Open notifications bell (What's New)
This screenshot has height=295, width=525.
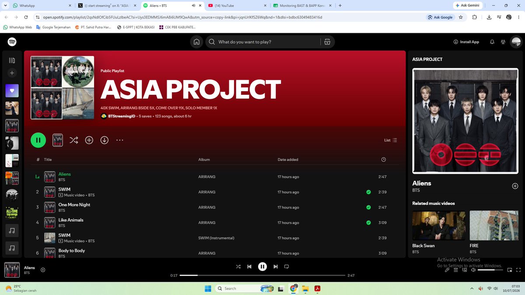coord(492,42)
